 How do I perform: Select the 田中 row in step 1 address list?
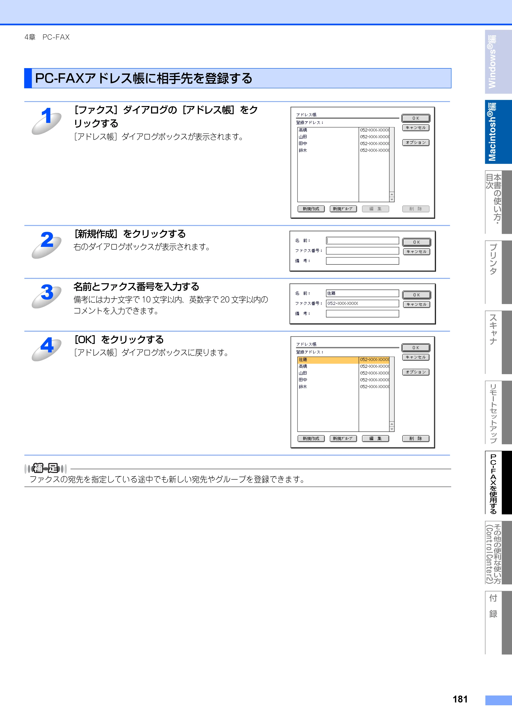(344, 143)
